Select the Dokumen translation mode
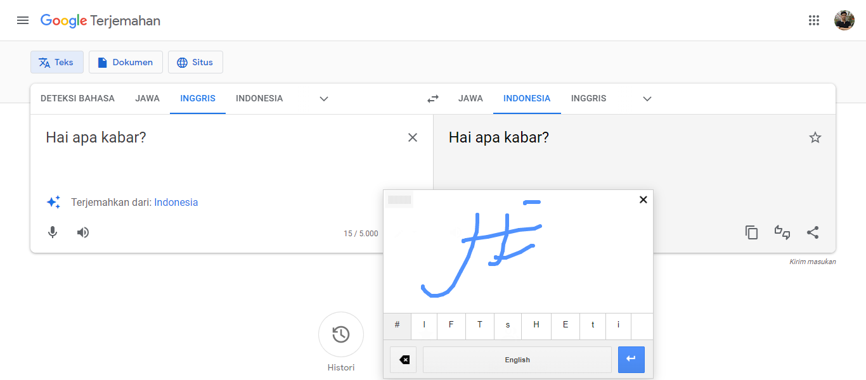The width and height of the screenshot is (866, 380). pyautogui.click(x=126, y=62)
